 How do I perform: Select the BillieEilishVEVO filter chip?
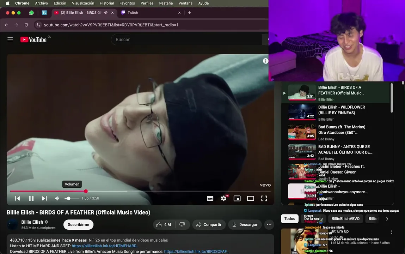click(345, 219)
